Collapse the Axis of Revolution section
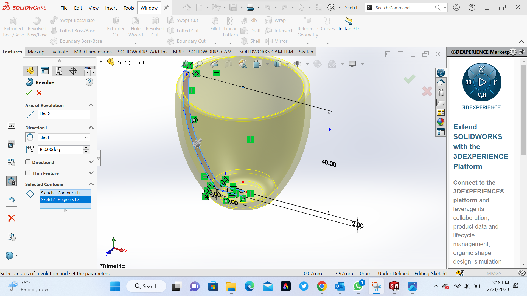The image size is (527, 296). (91, 105)
